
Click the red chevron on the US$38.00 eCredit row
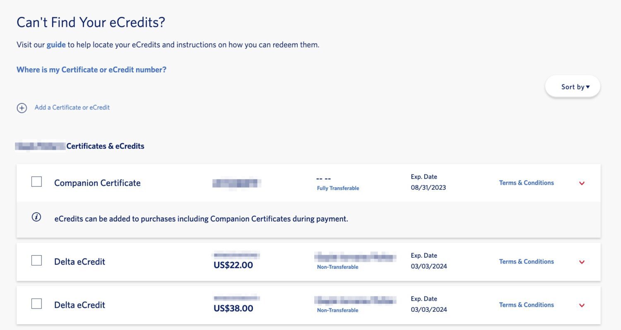[582, 305]
